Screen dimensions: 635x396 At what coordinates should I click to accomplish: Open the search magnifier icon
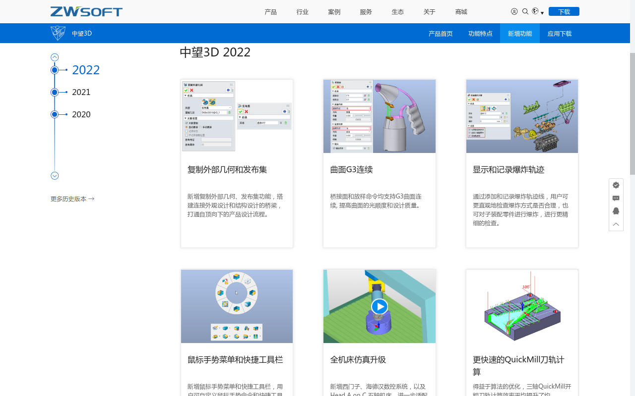click(x=525, y=11)
